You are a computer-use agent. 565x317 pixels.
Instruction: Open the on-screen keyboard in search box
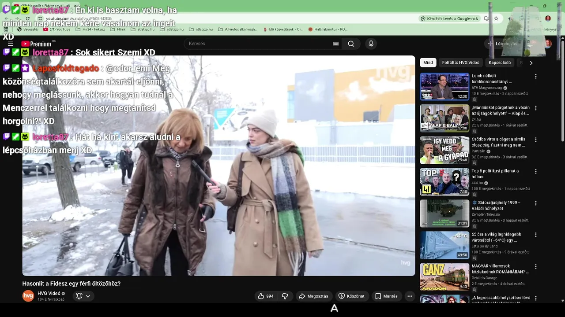(x=336, y=44)
